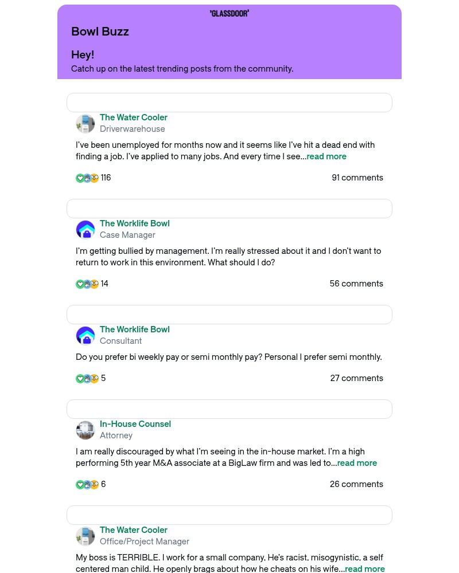459x573 pixels.
Task: Open the 26 comments on Attorney post
Action: pos(356,484)
